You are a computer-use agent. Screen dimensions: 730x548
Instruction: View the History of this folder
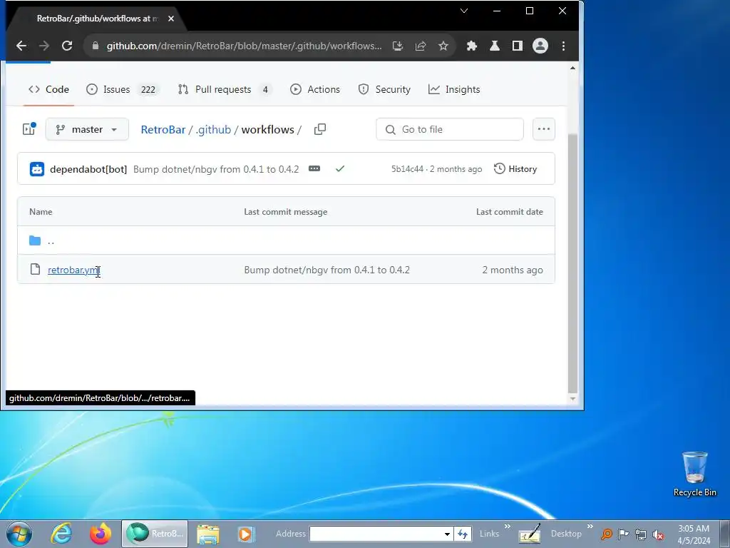pos(515,168)
